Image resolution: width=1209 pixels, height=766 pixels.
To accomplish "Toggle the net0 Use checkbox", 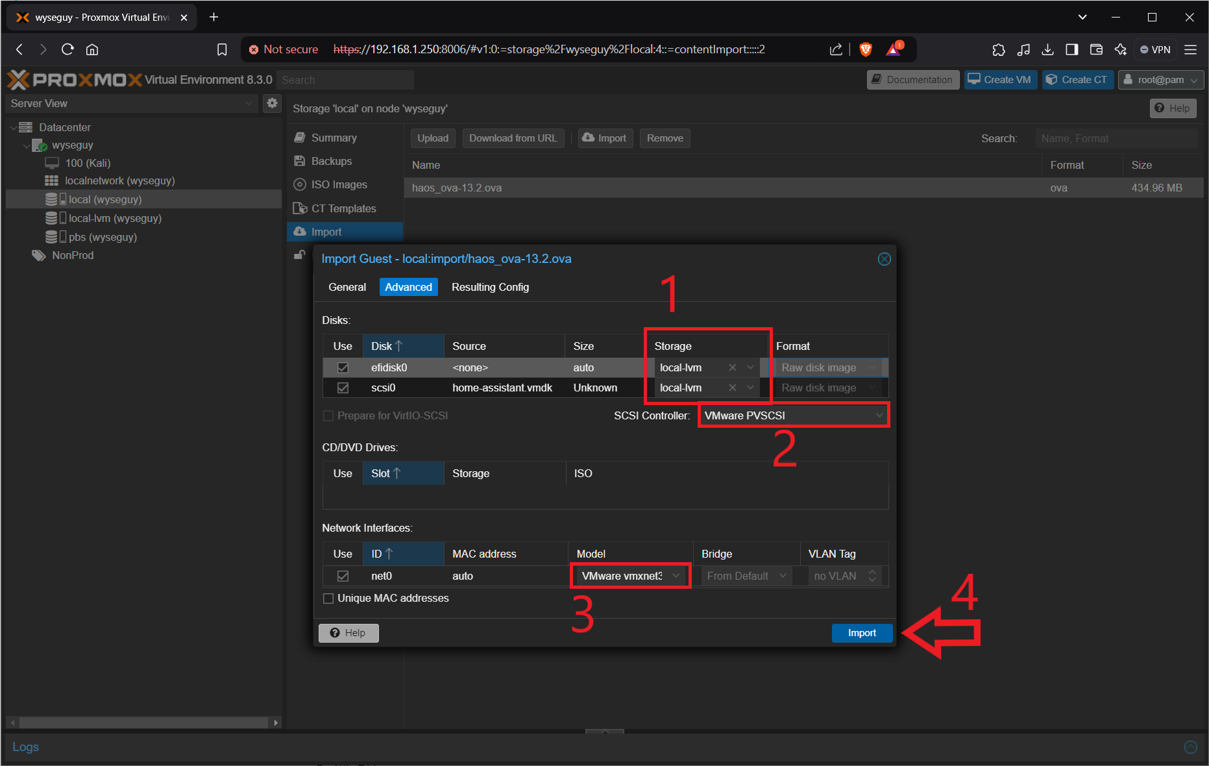I will (x=343, y=576).
